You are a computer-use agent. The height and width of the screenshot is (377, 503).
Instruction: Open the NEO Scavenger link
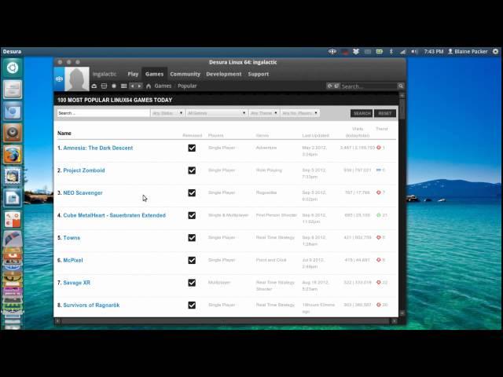tap(83, 192)
